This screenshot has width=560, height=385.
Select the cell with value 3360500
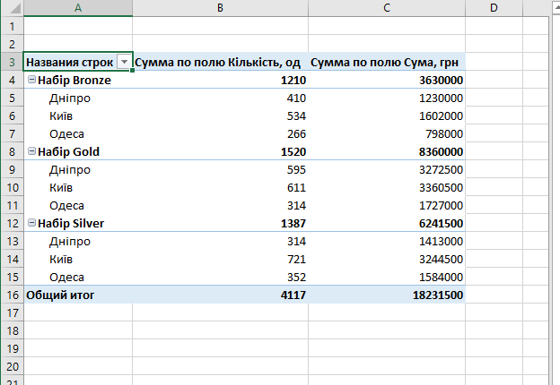[387, 187]
